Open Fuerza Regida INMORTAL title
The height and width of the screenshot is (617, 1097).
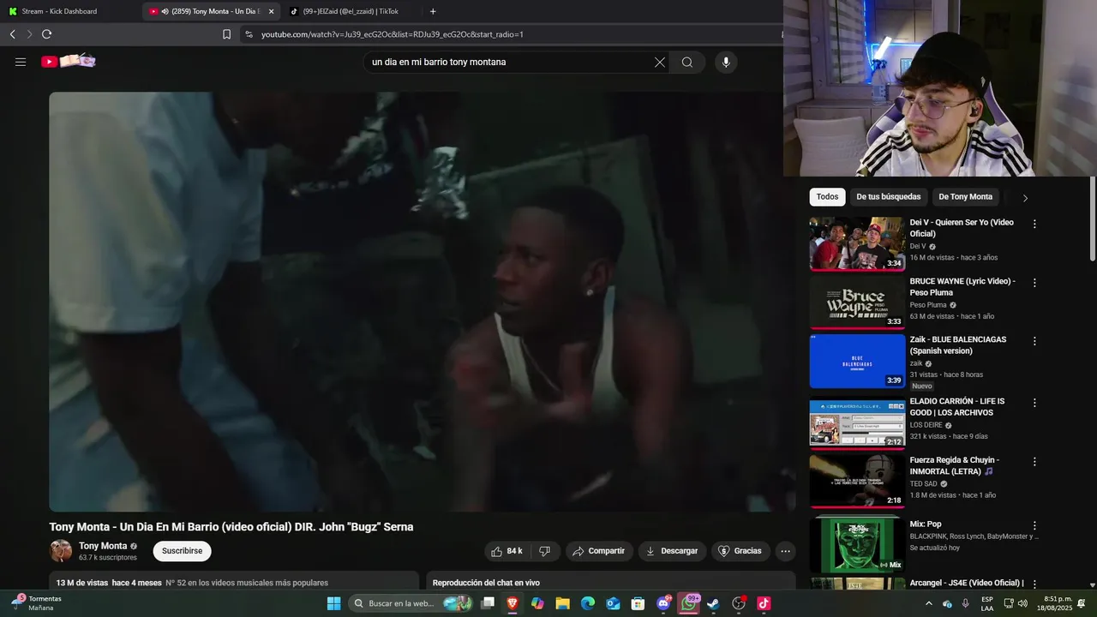(955, 465)
